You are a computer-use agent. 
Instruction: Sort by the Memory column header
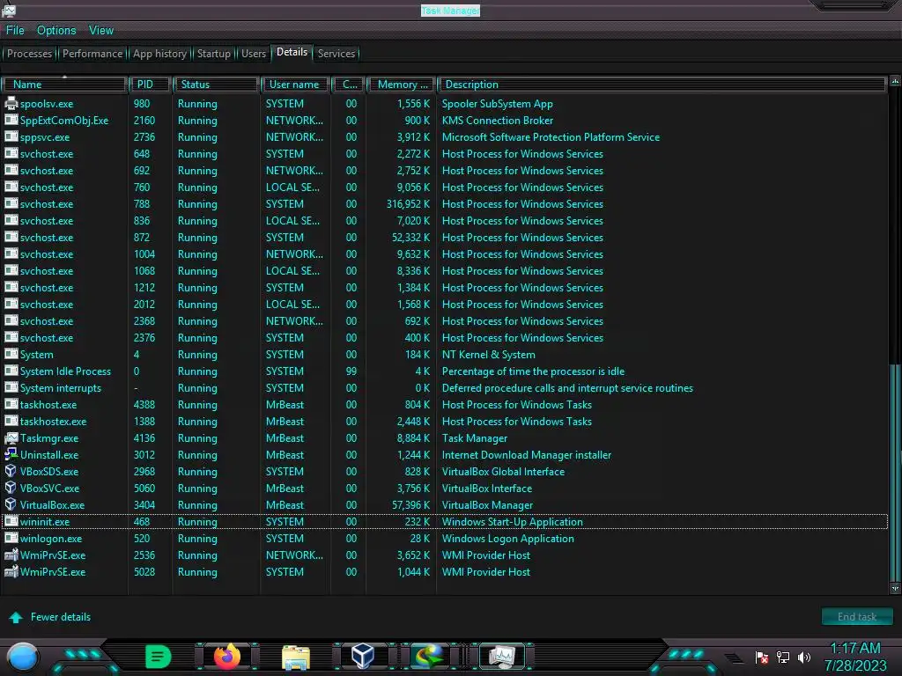[401, 84]
